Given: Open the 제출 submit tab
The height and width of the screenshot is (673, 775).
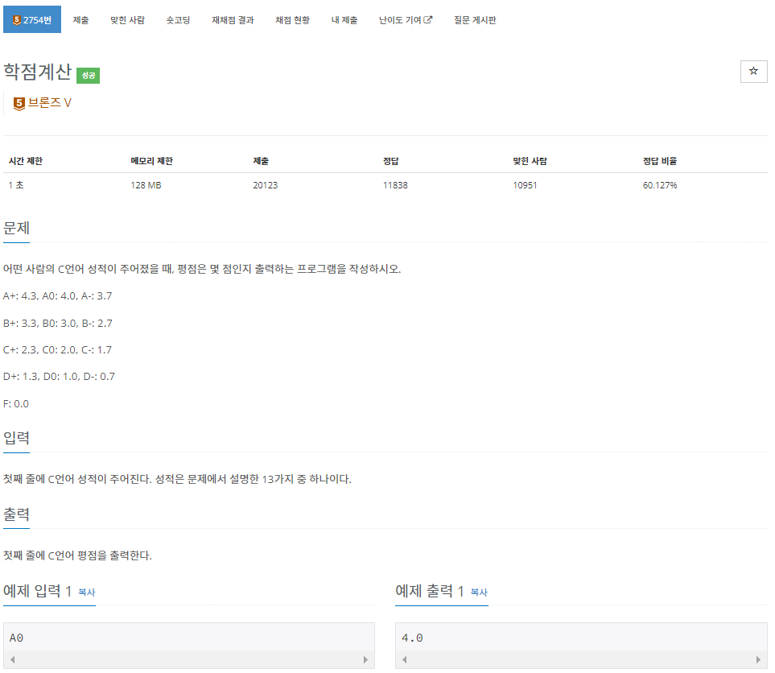Looking at the screenshot, I should (80, 20).
